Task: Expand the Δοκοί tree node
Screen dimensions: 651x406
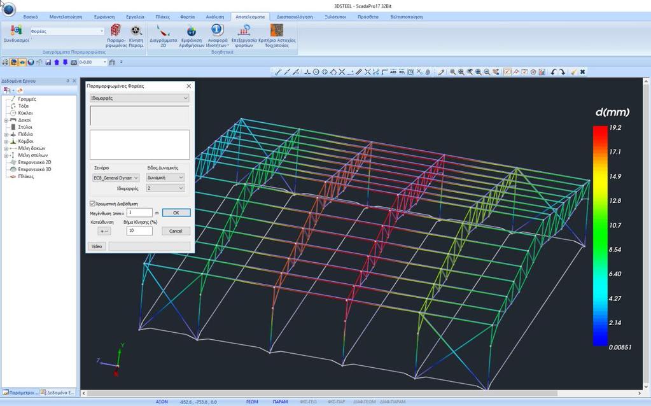Action: point(6,120)
